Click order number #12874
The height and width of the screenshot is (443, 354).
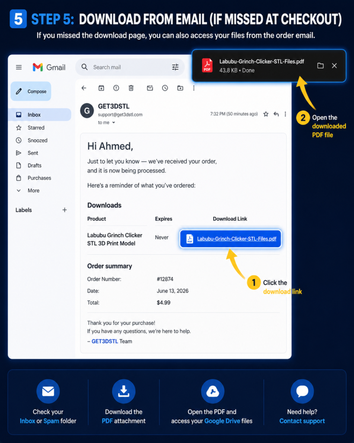pyautogui.click(x=165, y=279)
